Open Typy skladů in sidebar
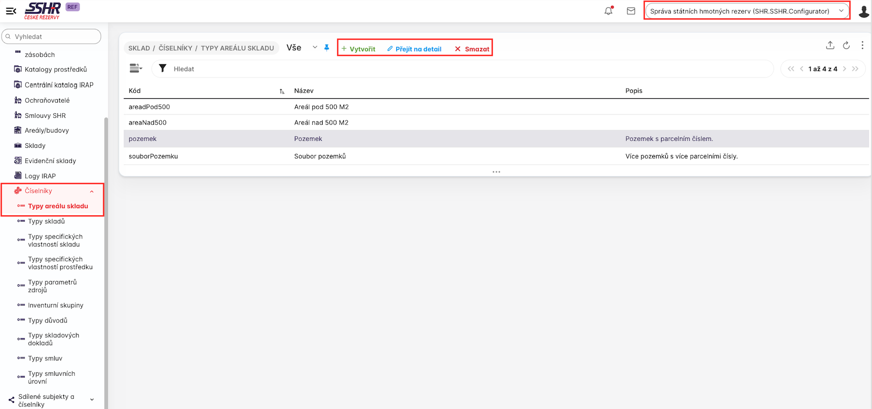Image resolution: width=872 pixels, height=409 pixels. 46,221
